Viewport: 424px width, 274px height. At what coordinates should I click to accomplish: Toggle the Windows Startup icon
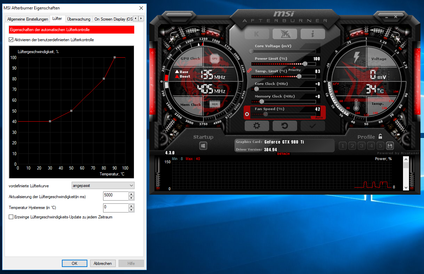[x=203, y=146]
